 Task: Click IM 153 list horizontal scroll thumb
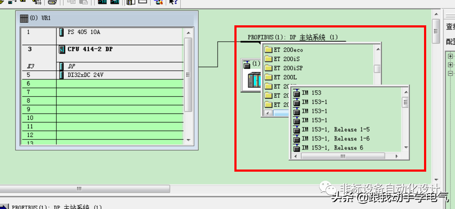[343, 156]
